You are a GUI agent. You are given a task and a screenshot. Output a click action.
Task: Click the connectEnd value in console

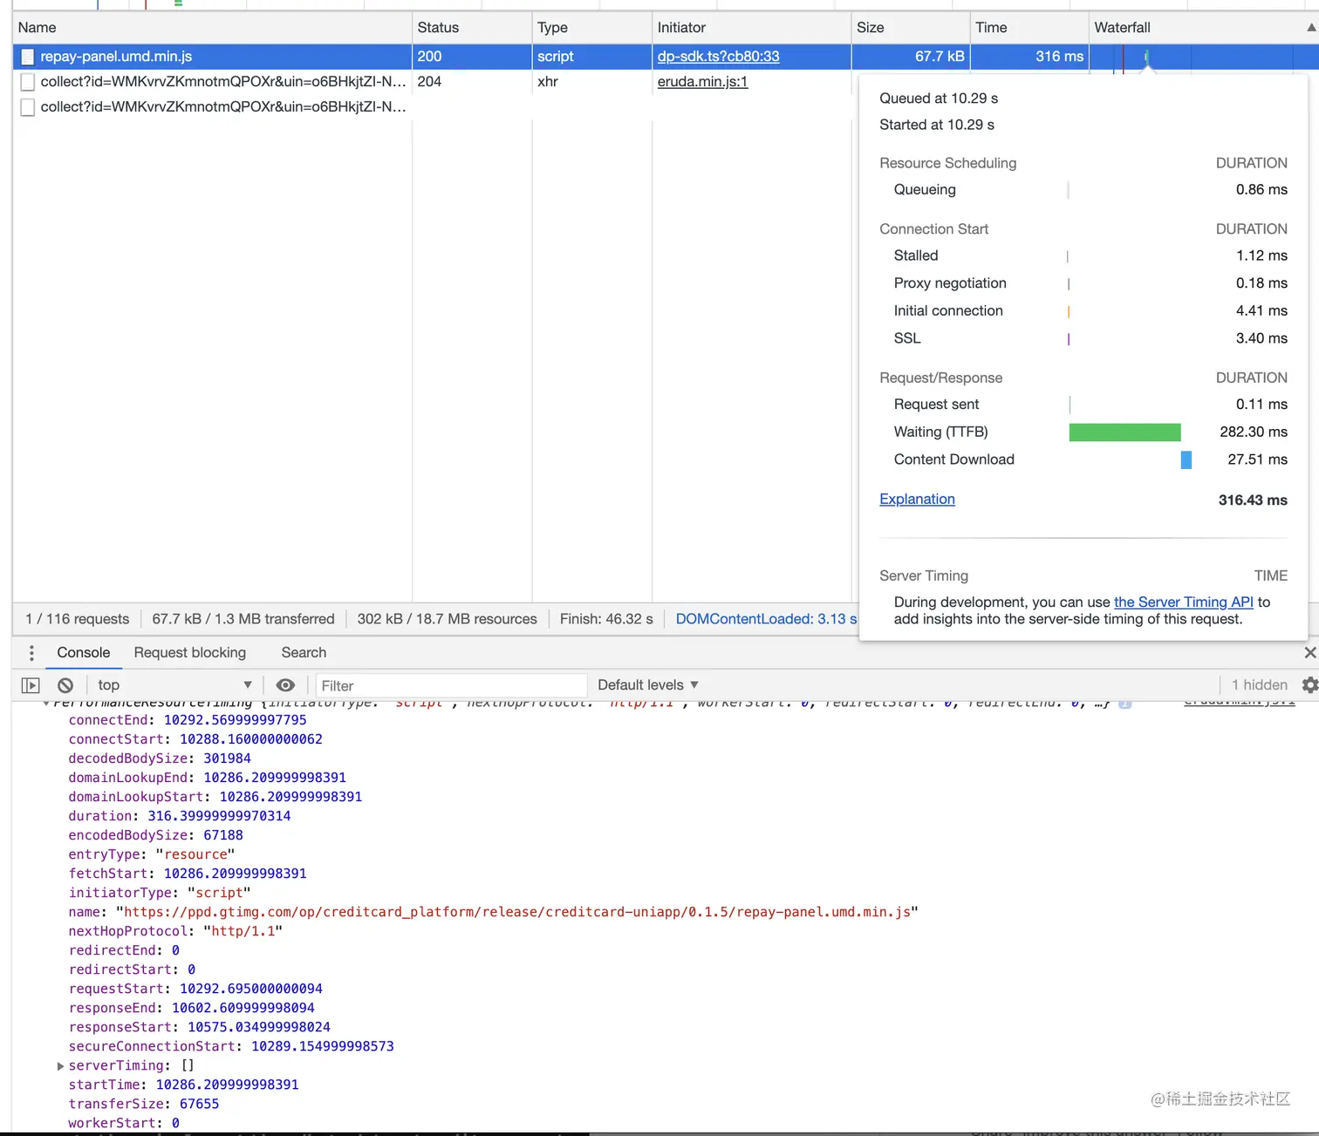tap(235, 720)
